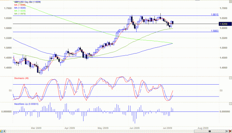Click the May 2009 date axis label
Viewport: 232px width, 133px height.
coord(103,128)
